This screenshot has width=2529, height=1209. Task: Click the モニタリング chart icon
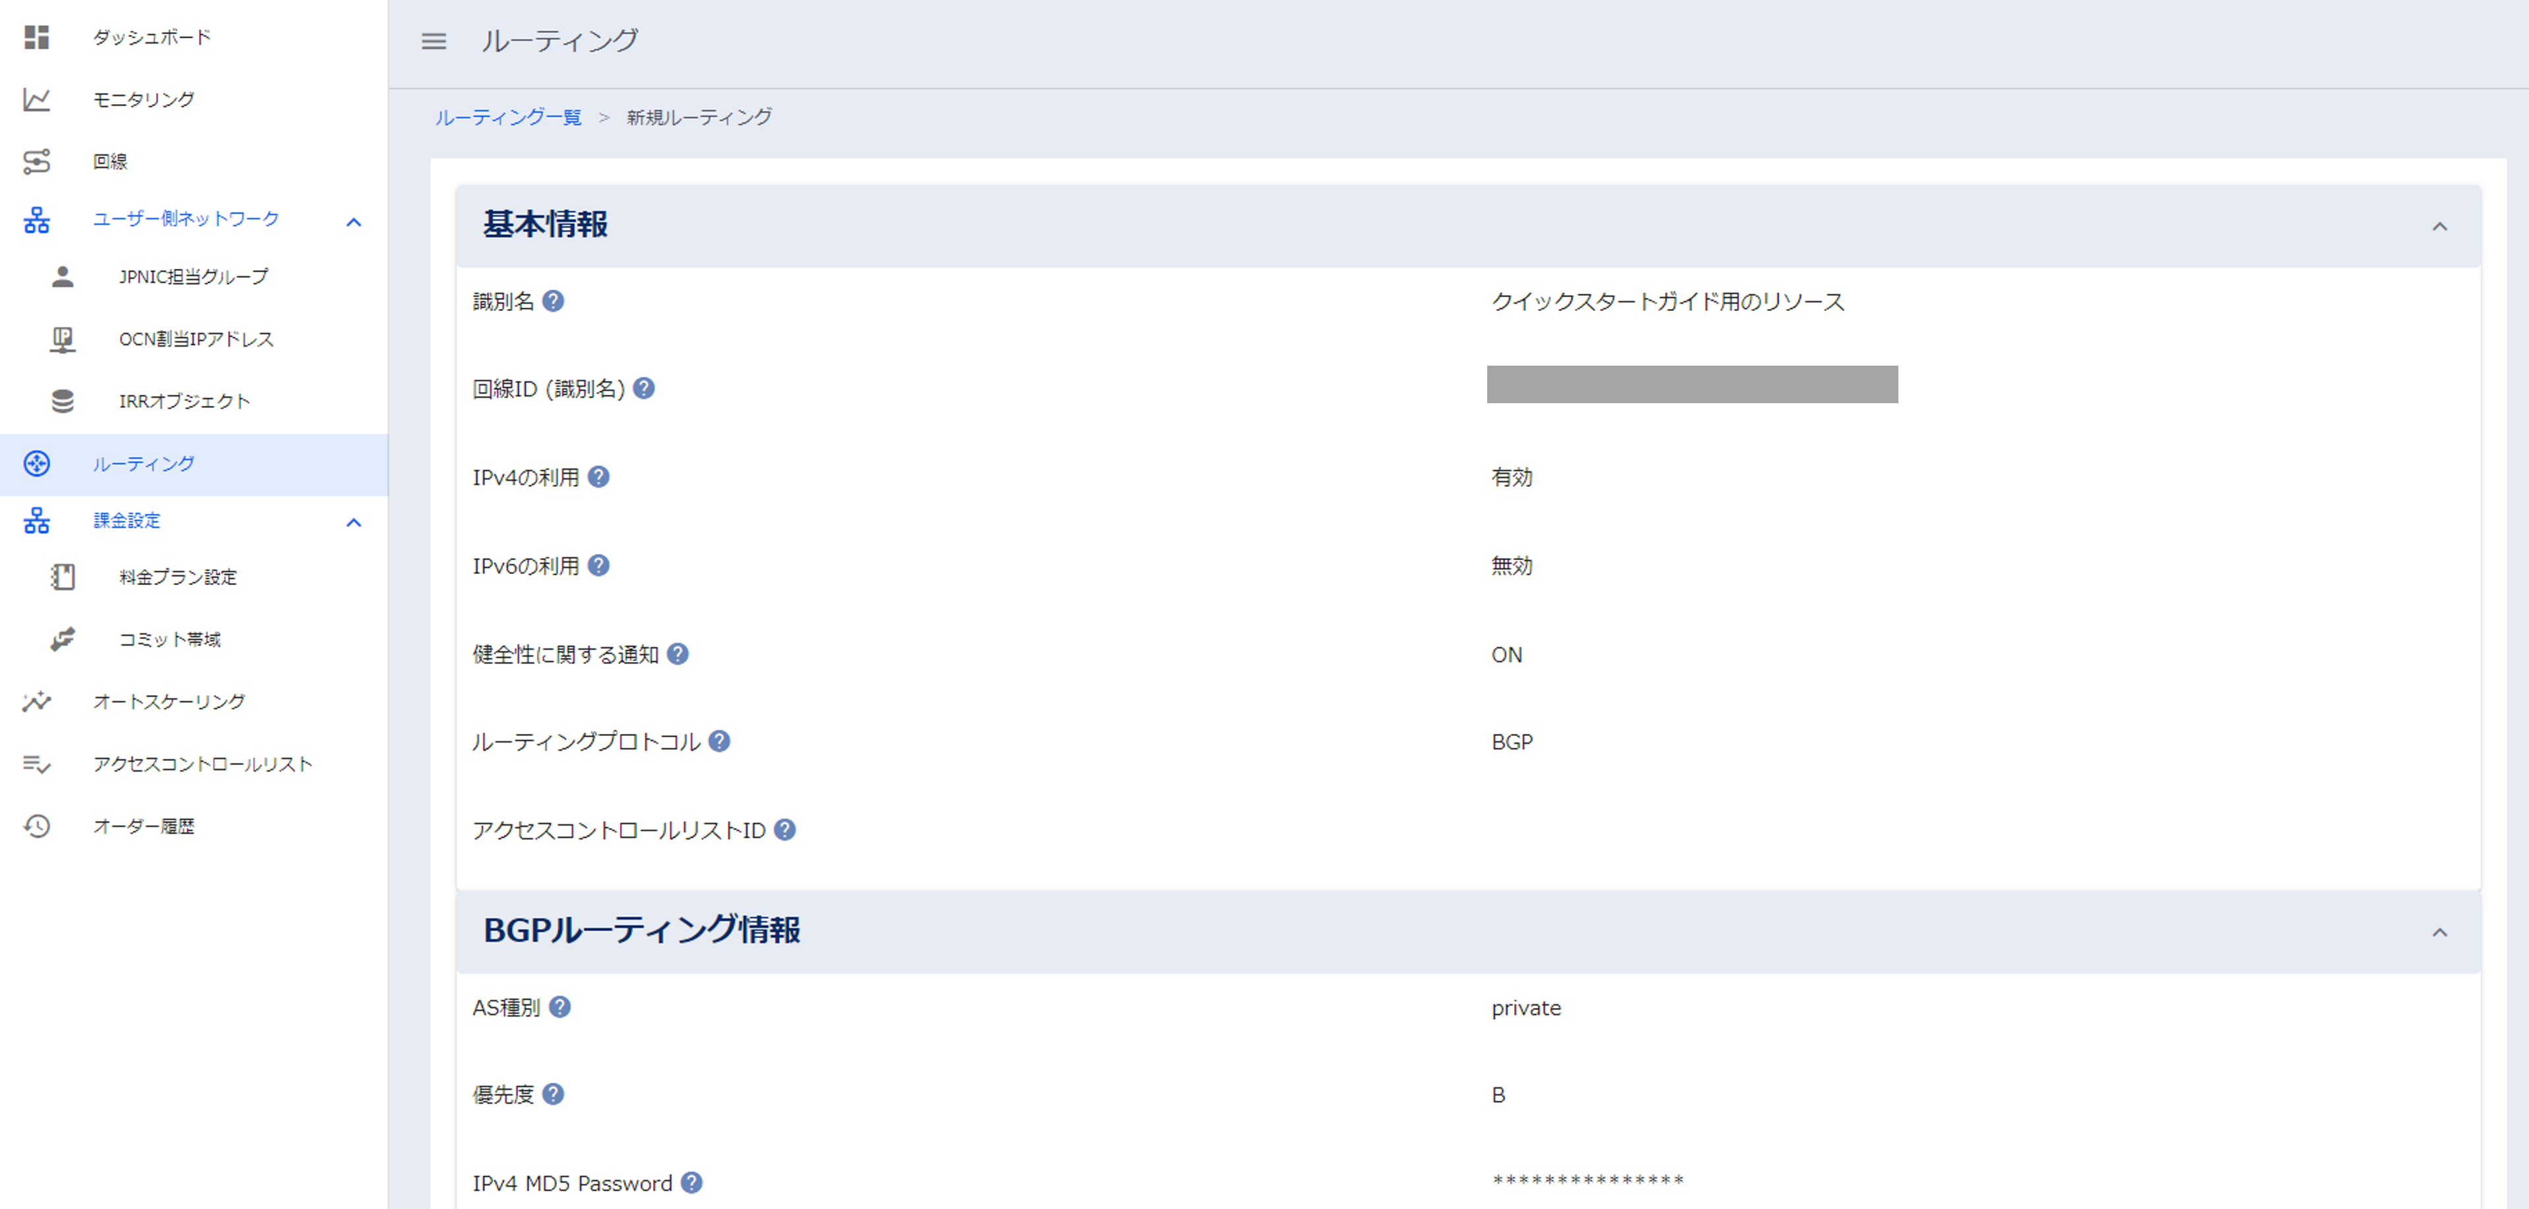(x=36, y=99)
